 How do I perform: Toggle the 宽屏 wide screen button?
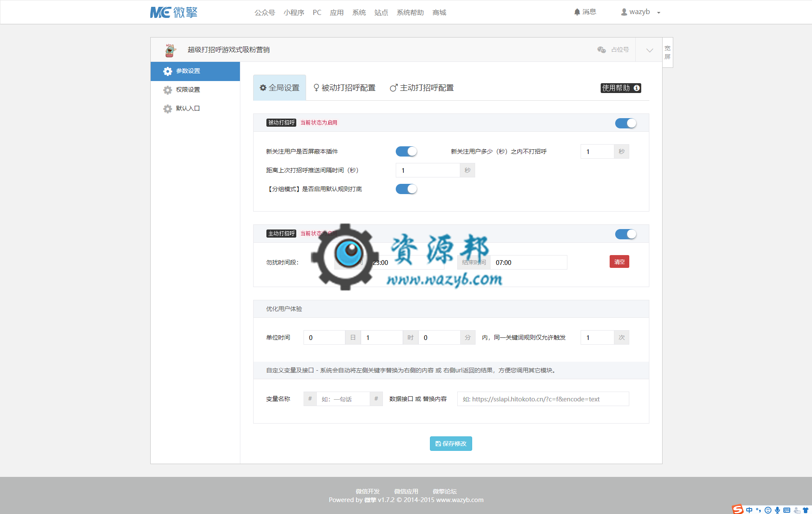[x=668, y=52]
